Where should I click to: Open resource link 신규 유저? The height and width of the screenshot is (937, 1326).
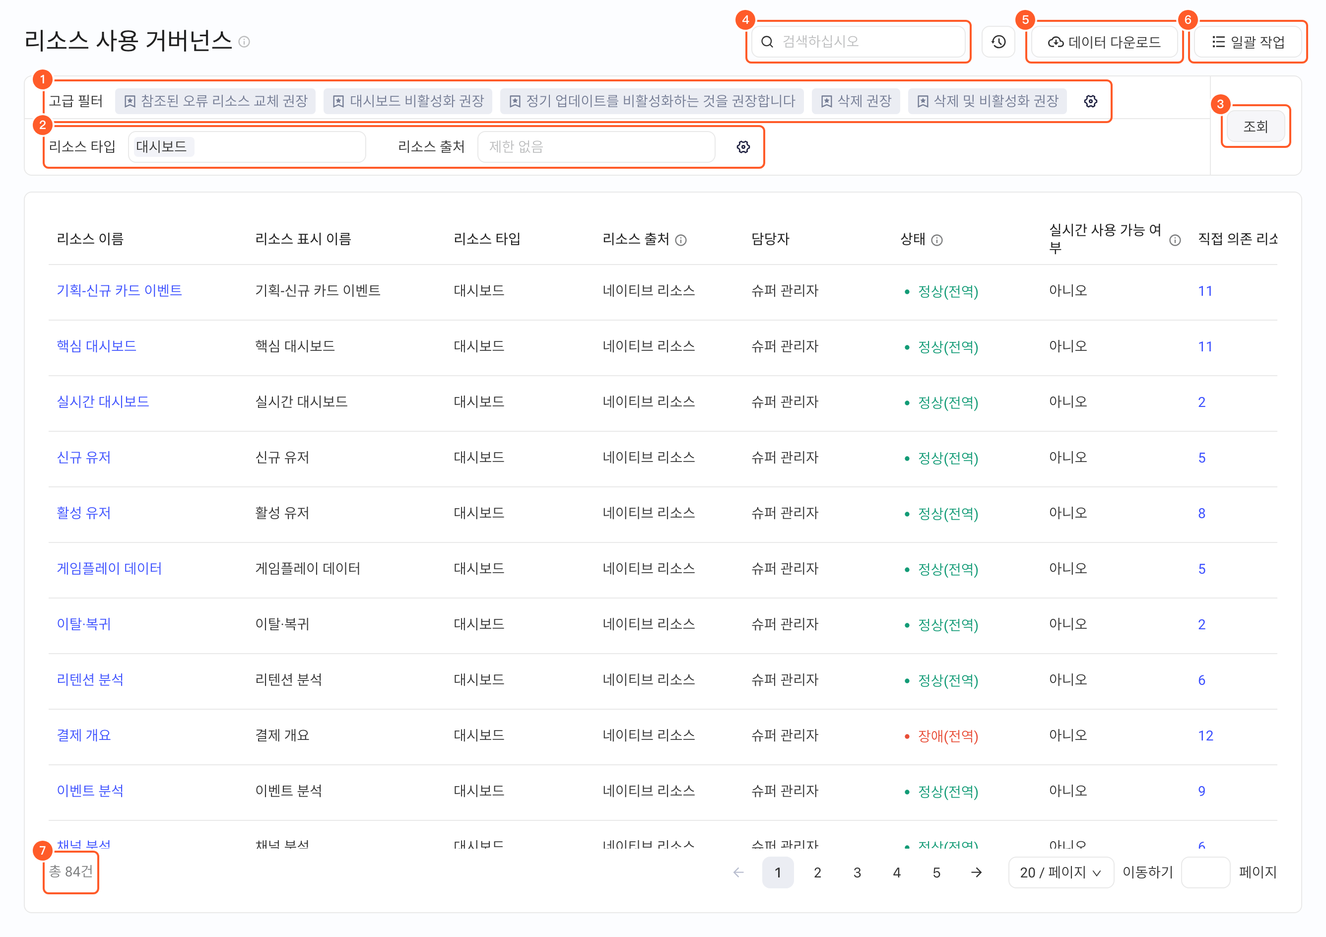point(84,457)
